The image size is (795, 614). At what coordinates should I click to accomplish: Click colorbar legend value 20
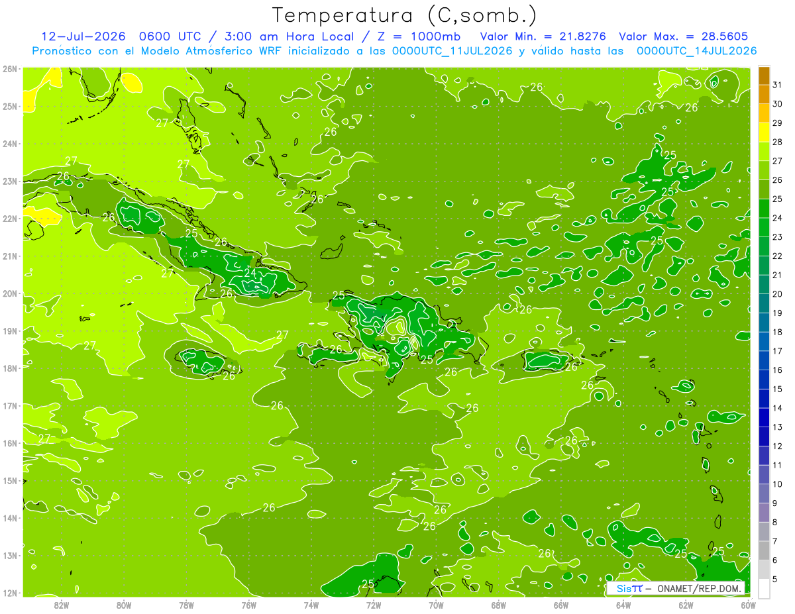click(777, 294)
